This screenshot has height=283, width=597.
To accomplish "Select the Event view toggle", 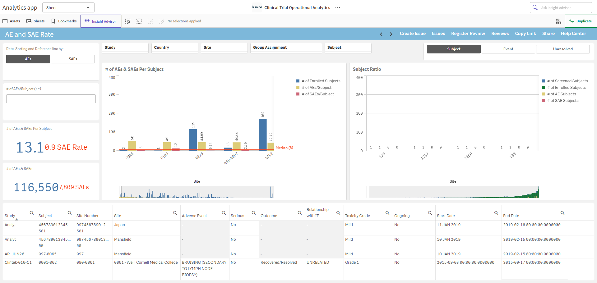I will click(508, 49).
